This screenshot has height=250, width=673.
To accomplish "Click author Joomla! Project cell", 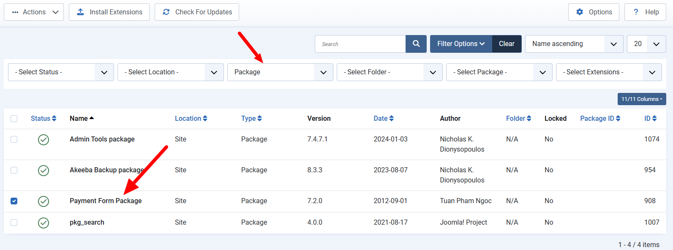I will [x=463, y=223].
